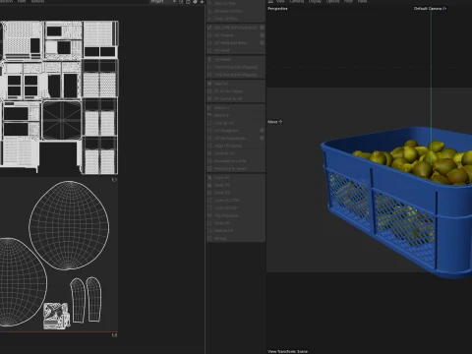The height and width of the screenshot is (354, 472).
Task: Choose Remove UV Pins in the menu
Action: pos(236,11)
